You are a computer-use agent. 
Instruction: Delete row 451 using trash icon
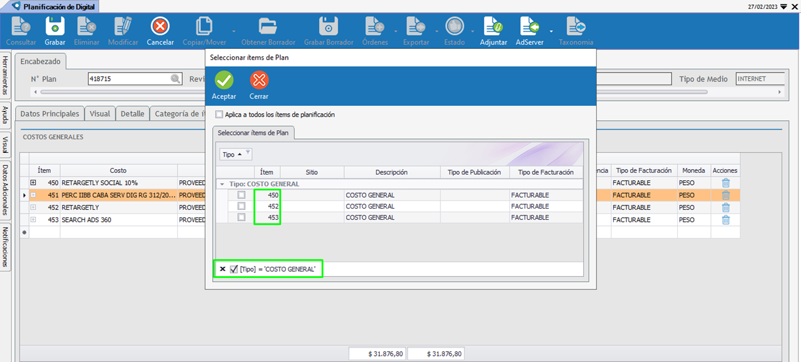coord(726,195)
